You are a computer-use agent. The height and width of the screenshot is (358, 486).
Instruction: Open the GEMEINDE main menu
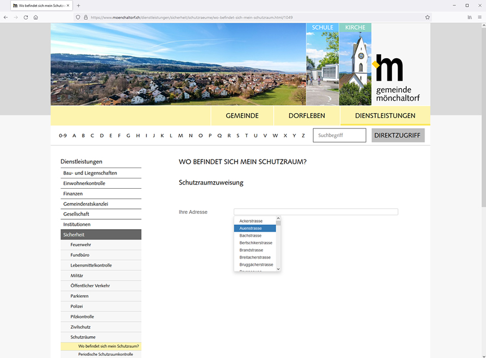click(x=242, y=116)
